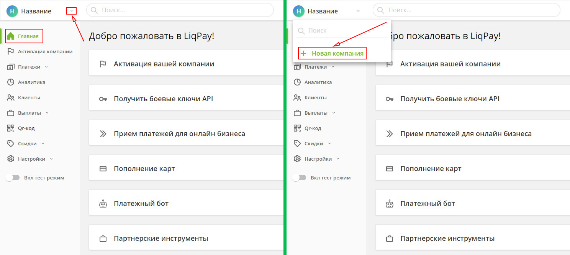The width and height of the screenshot is (570, 255).
Task: Expand Настройки chevron in left screenshot sidebar
Action: 51,159
